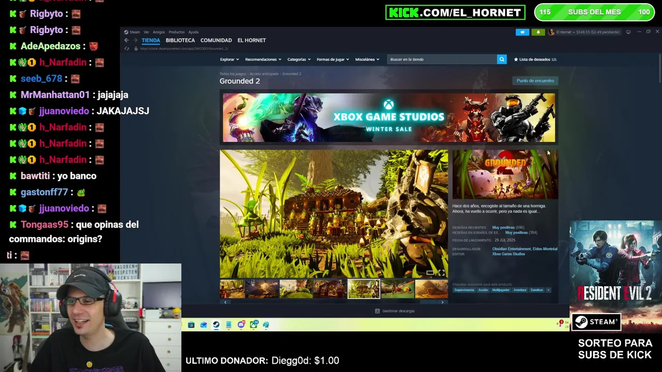Select the Multijugador tag

501,290
